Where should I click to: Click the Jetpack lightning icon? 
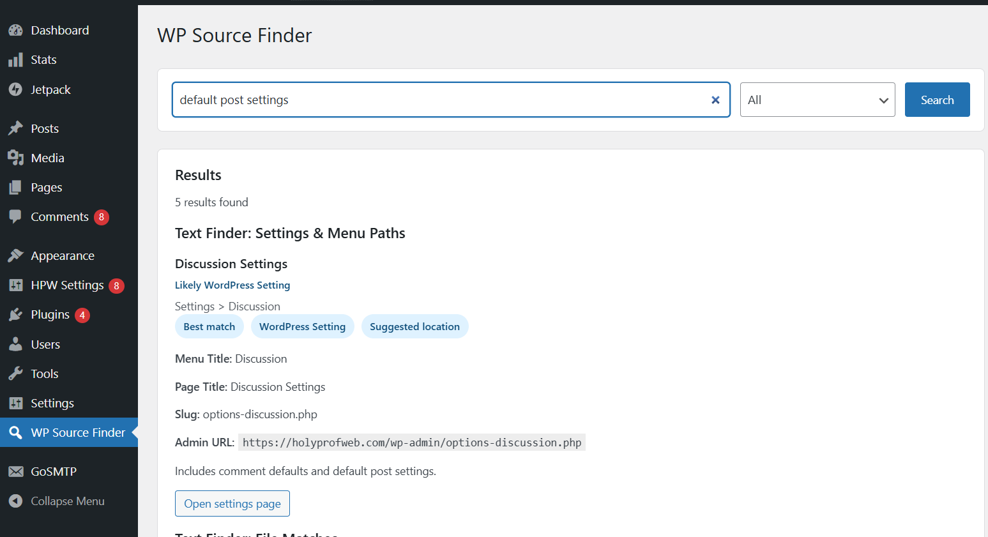click(15, 89)
